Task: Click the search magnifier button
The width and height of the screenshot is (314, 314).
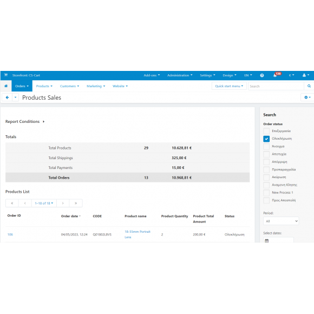Action: coord(309,86)
